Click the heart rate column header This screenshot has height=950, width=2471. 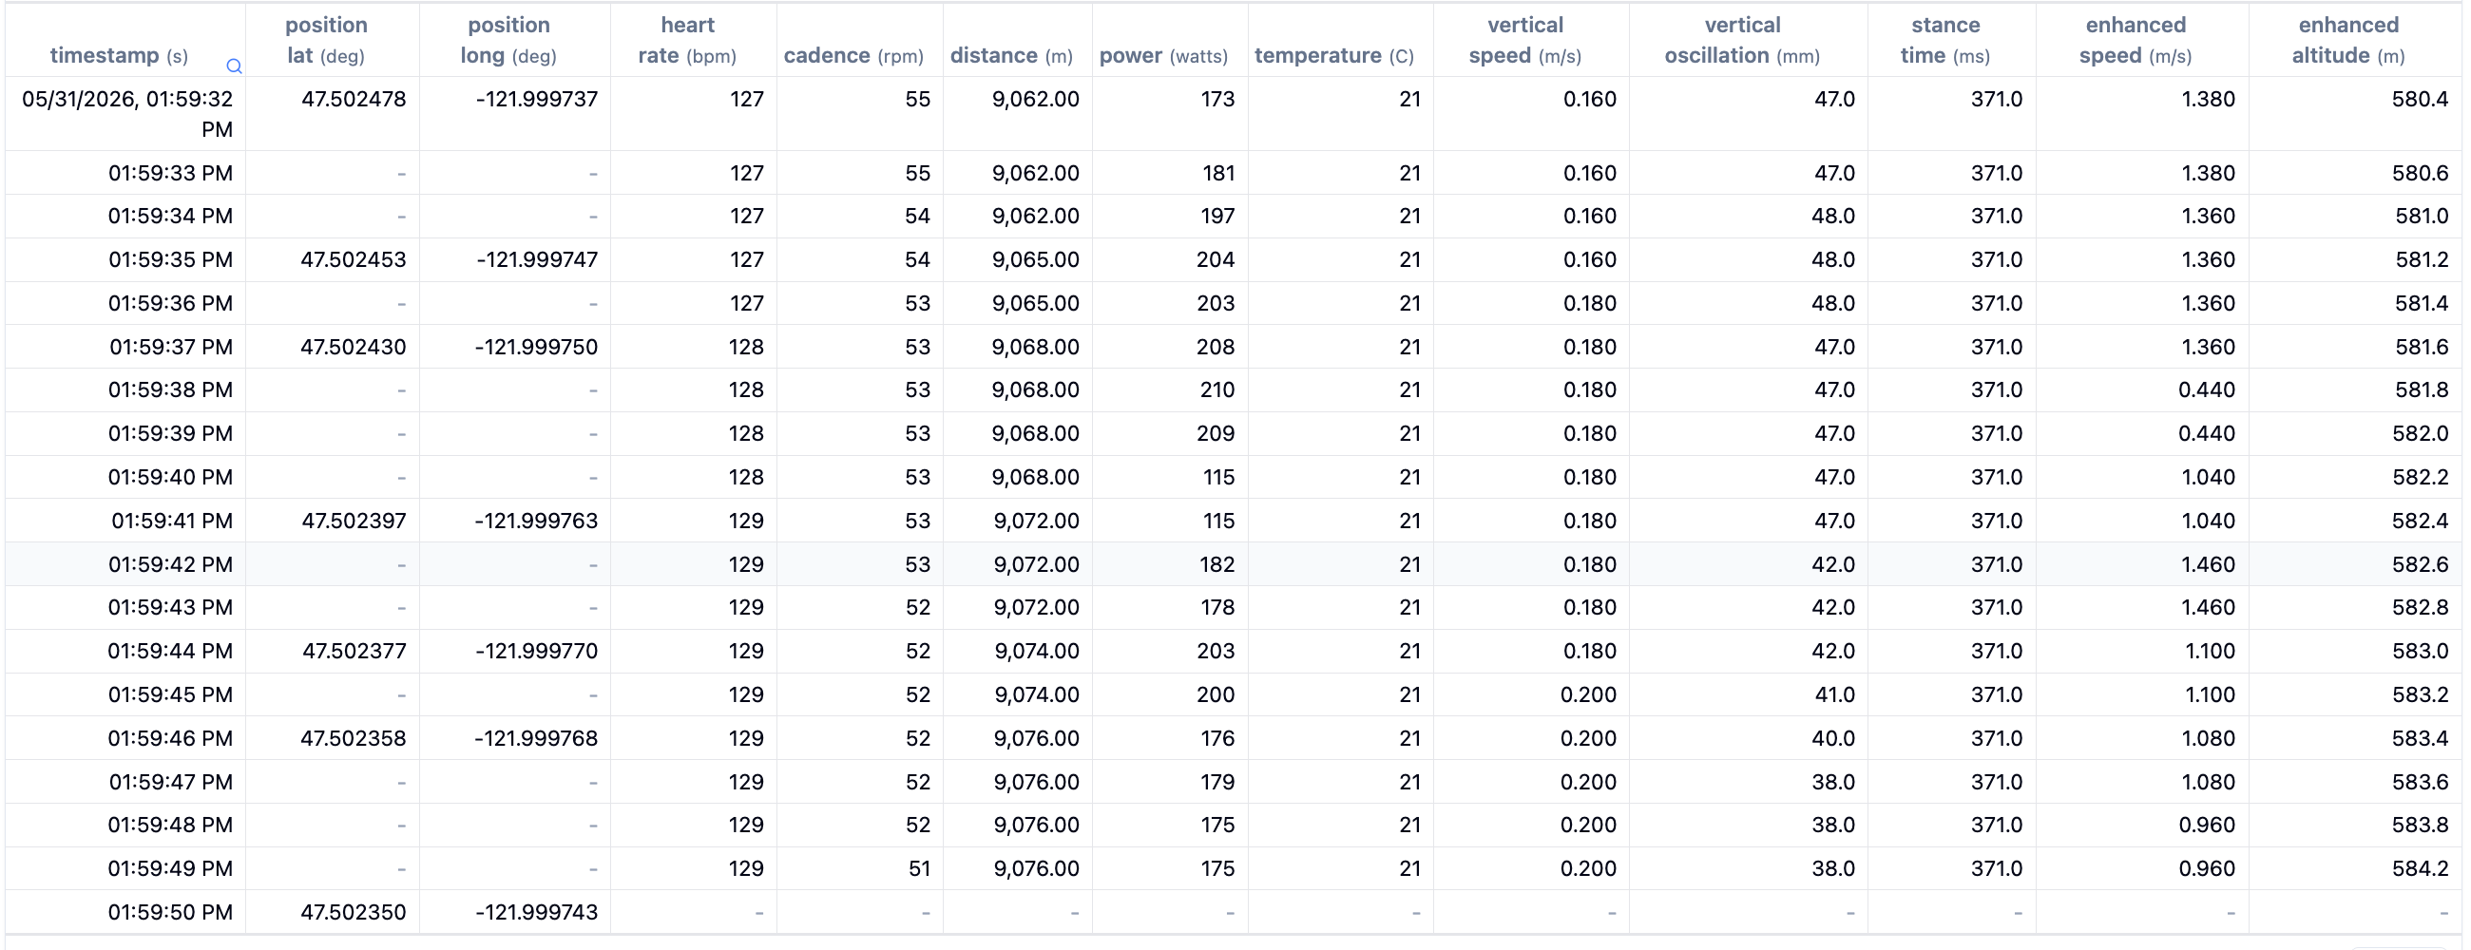click(x=687, y=40)
